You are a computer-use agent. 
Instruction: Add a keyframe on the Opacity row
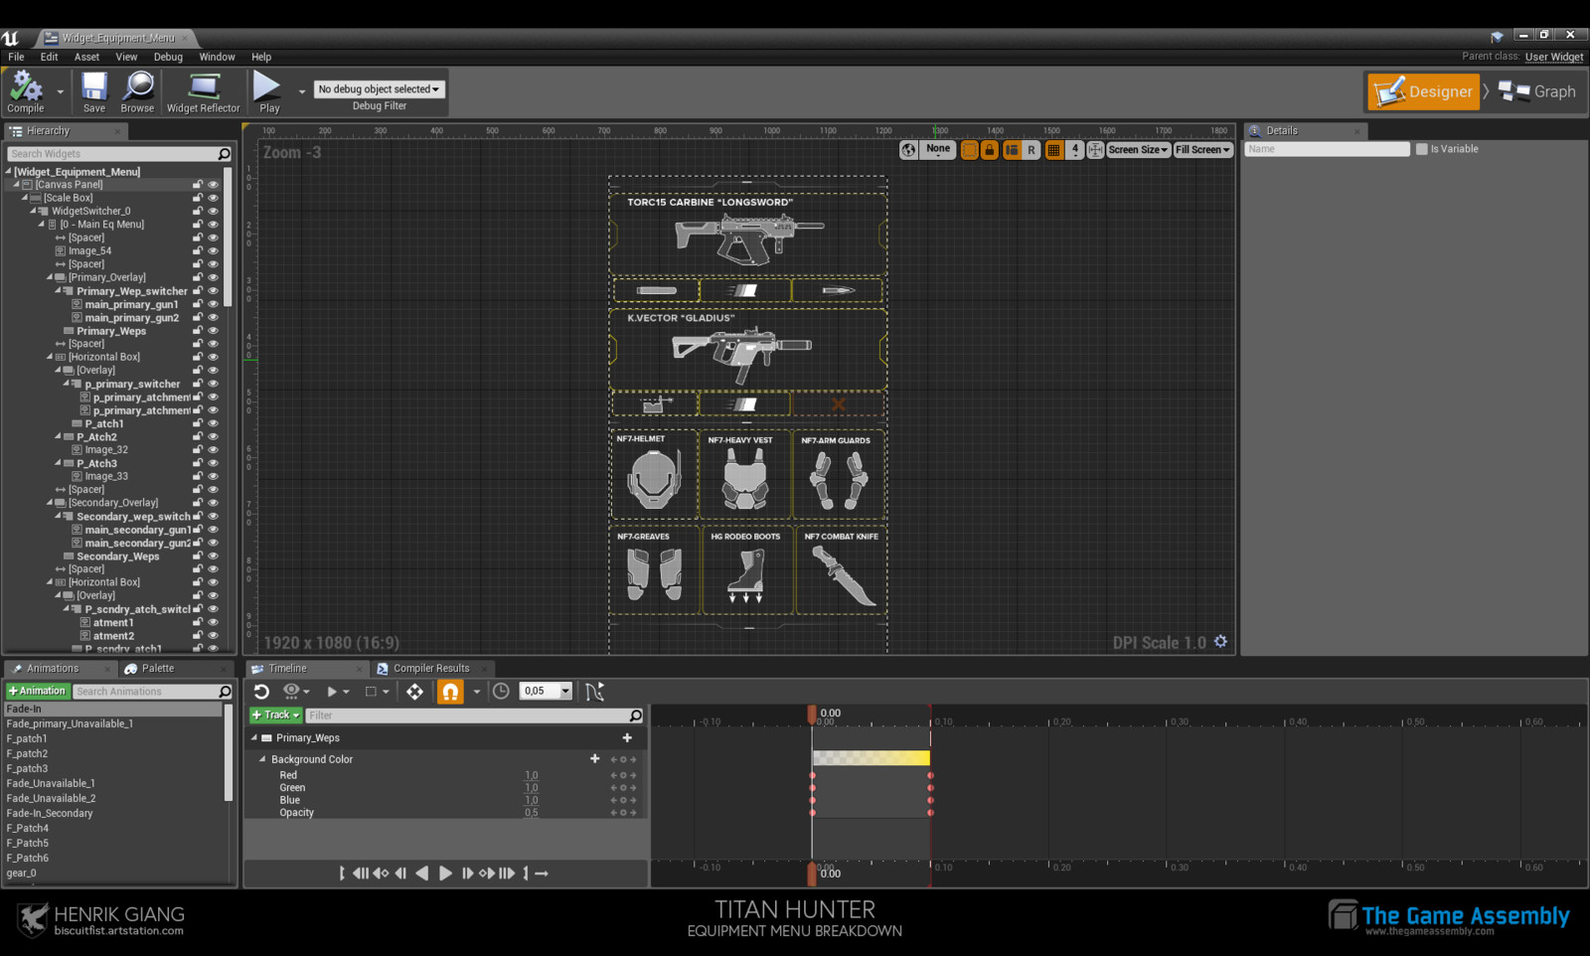point(623,813)
